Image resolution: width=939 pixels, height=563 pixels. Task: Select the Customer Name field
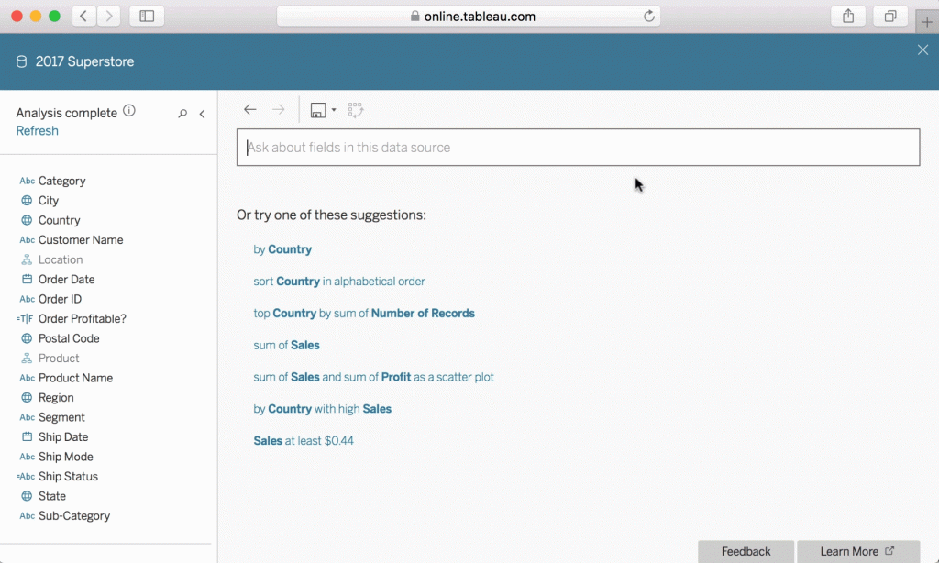click(x=81, y=240)
